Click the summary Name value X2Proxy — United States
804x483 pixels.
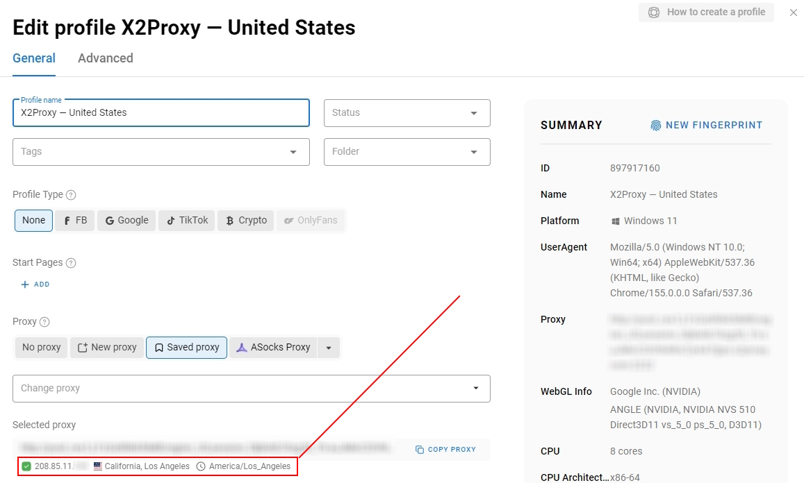pos(664,194)
